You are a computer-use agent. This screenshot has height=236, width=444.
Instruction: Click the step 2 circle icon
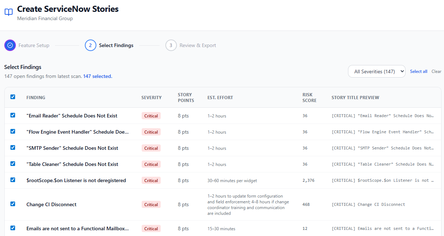click(x=91, y=45)
